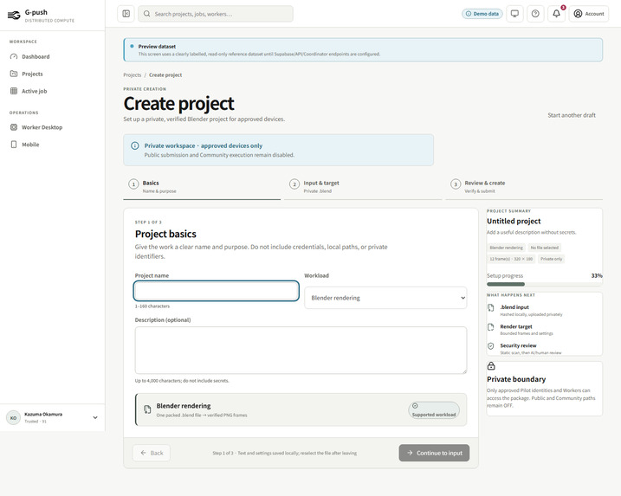Click "Private workspace · approved devices only" text

click(204, 145)
